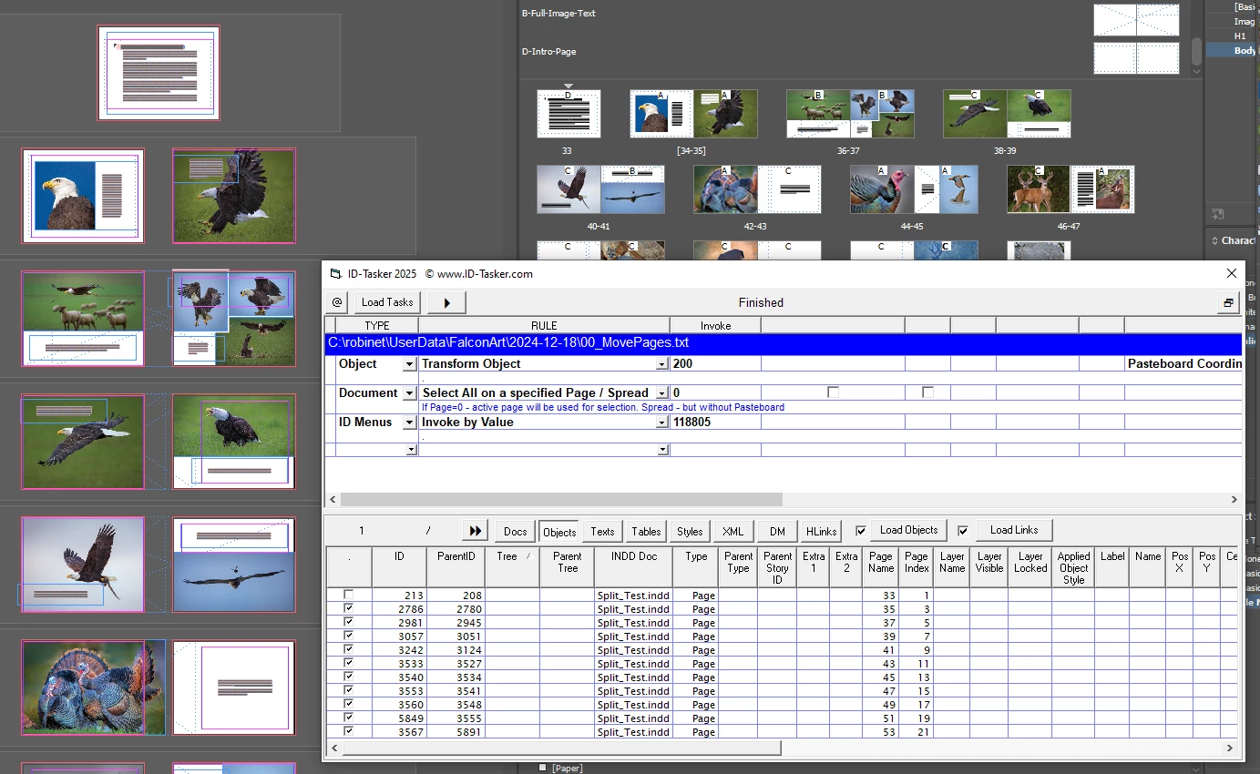Select the Body style in the styles panel

[x=1233, y=51]
